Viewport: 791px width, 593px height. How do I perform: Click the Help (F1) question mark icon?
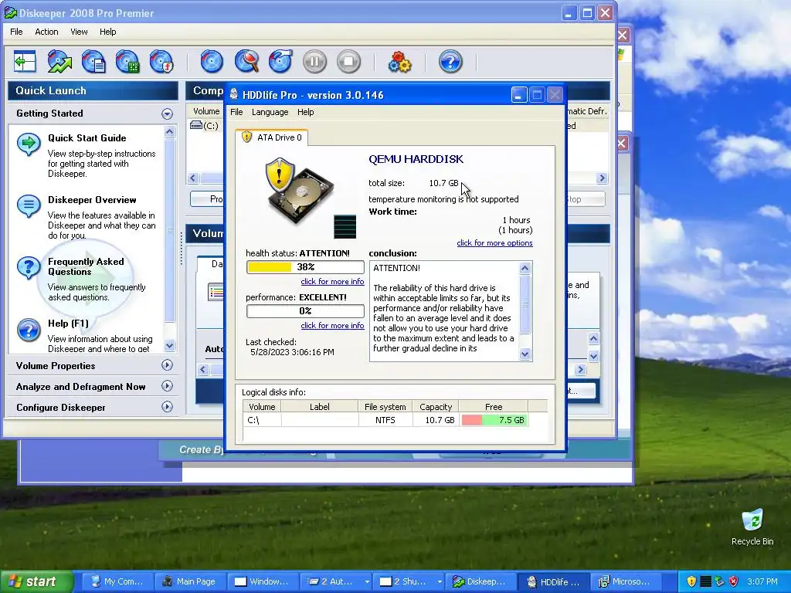[x=29, y=330]
